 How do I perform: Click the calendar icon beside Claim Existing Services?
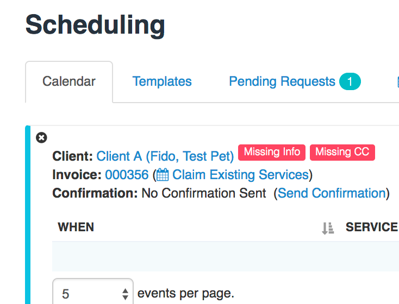pyautogui.click(x=163, y=175)
